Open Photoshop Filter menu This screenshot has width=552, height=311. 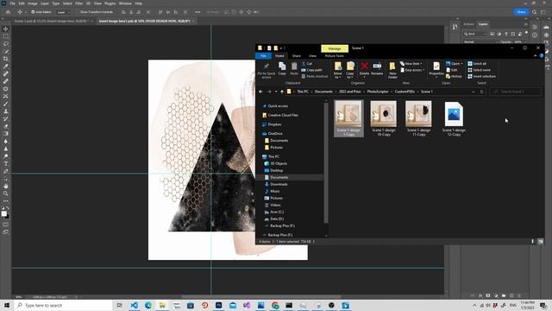[x=78, y=3]
